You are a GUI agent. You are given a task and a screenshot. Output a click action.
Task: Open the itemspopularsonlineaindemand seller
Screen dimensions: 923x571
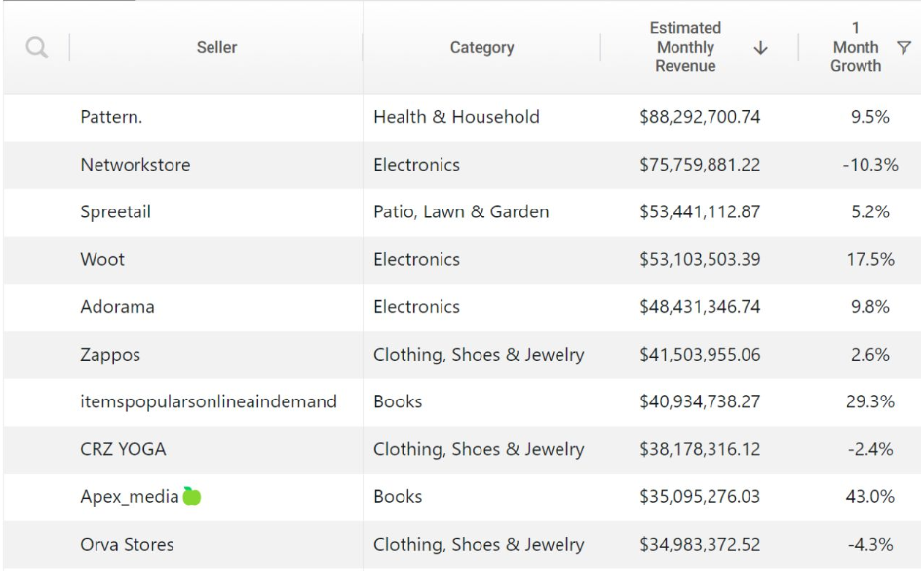[209, 401]
